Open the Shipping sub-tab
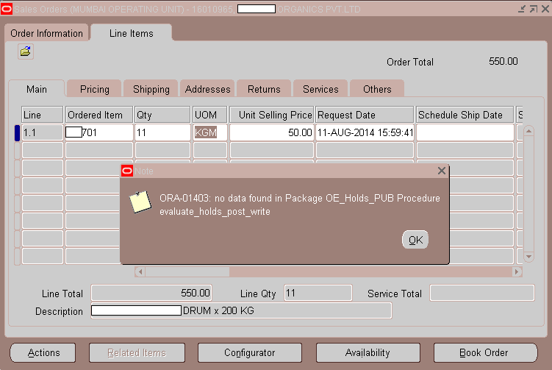 [x=151, y=89]
